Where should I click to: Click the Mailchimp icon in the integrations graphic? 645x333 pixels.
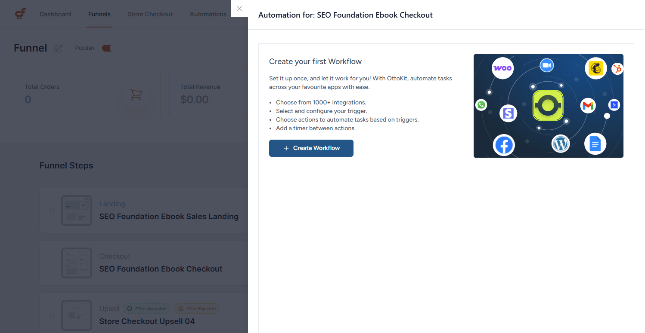(595, 68)
